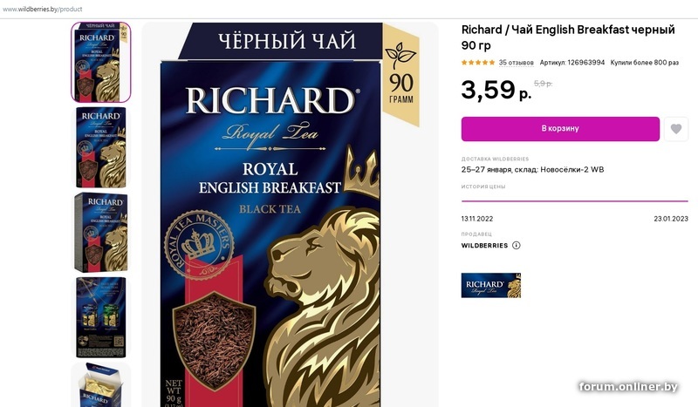Select third angled tea box thumbnail
Viewport: 698px width, 407px height.
(x=101, y=232)
